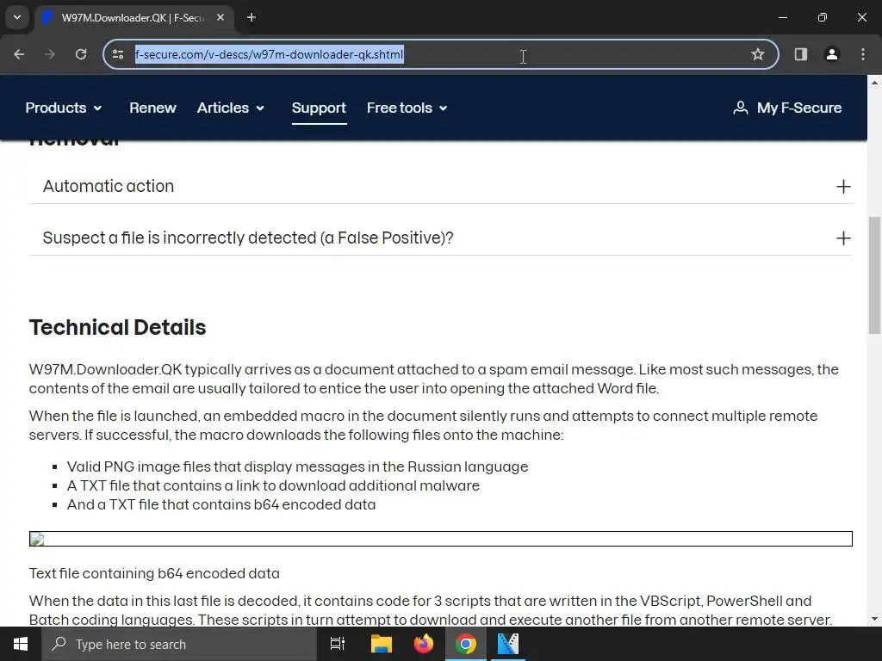Click the Technical Details heading
Viewport: 882px width, 661px height.
tap(117, 328)
